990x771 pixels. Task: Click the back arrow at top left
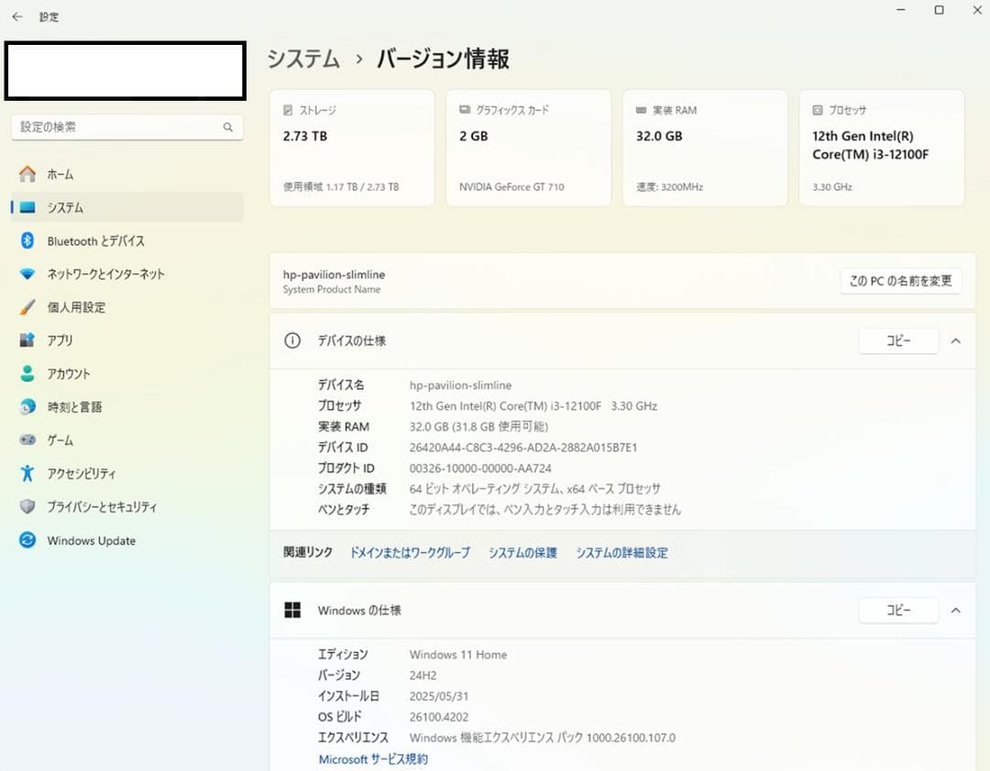pyautogui.click(x=16, y=16)
